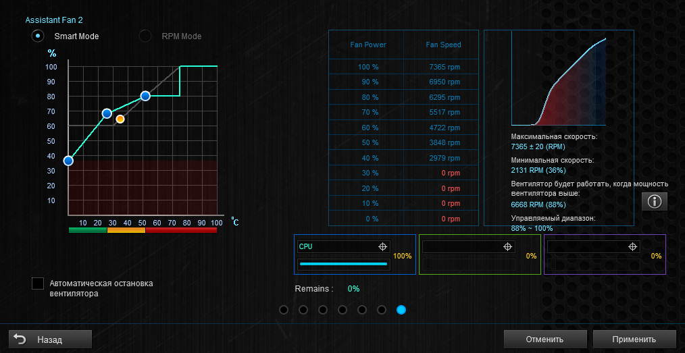Click the crosshair icon in the purple panel
This screenshot has height=353, width=685.
pos(632,246)
